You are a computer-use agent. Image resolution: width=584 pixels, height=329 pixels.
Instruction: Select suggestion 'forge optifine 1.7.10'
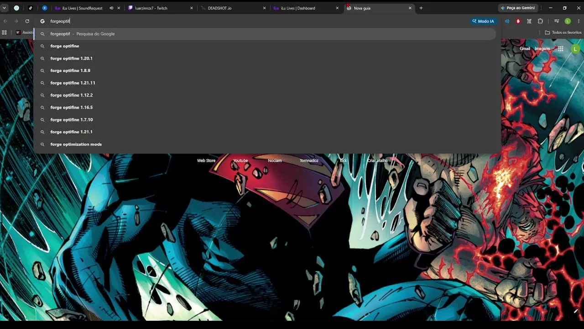pos(265,120)
